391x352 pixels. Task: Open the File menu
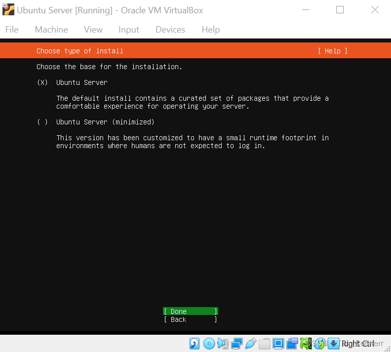click(x=12, y=30)
